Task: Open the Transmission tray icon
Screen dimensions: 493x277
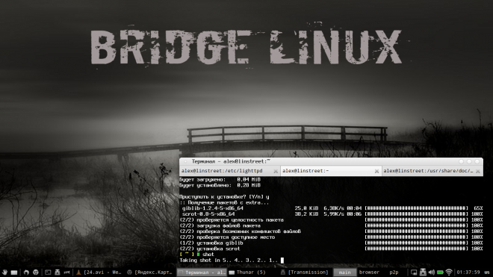Action: coord(423,273)
